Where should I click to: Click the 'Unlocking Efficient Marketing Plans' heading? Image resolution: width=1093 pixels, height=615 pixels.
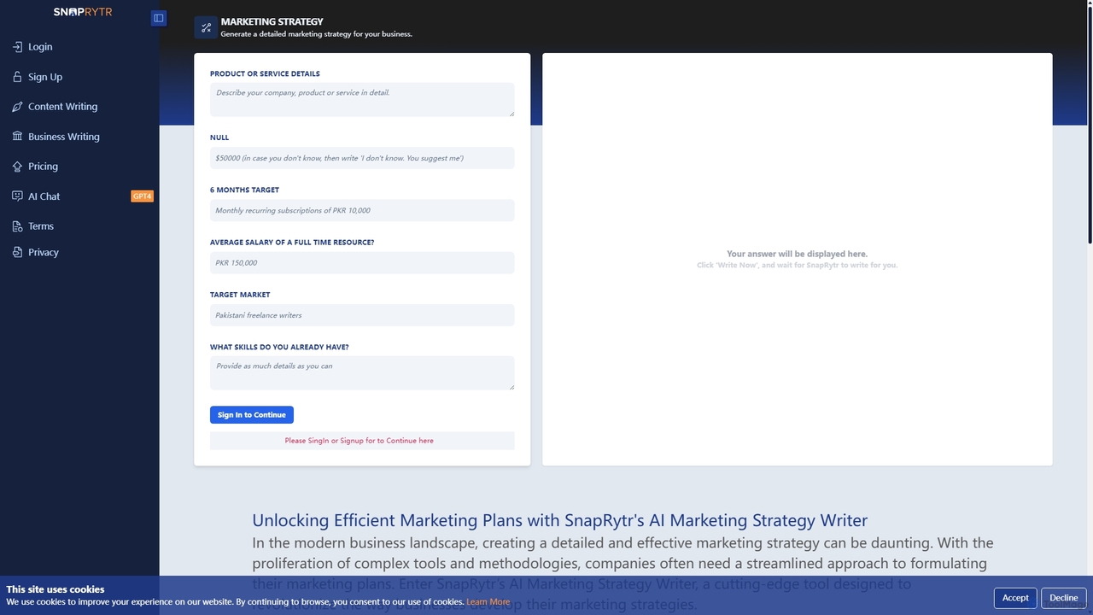pos(559,520)
